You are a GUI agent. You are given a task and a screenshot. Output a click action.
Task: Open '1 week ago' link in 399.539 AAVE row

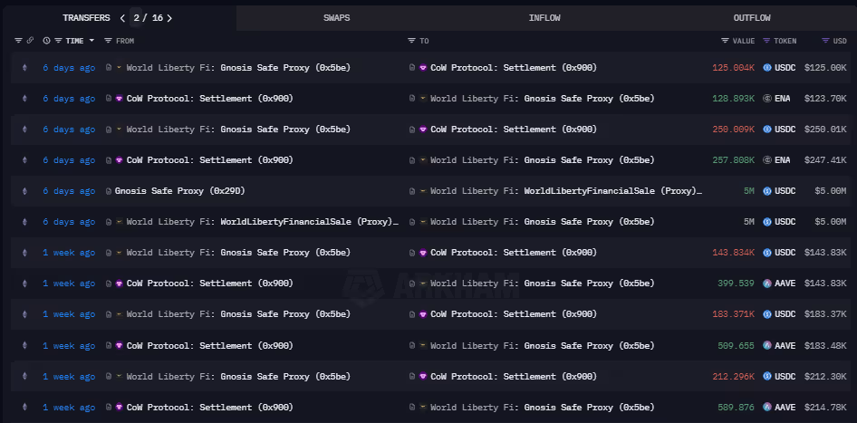point(69,284)
